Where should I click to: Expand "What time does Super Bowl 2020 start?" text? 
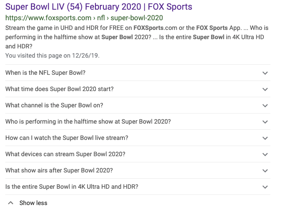pyautogui.click(x=60, y=89)
